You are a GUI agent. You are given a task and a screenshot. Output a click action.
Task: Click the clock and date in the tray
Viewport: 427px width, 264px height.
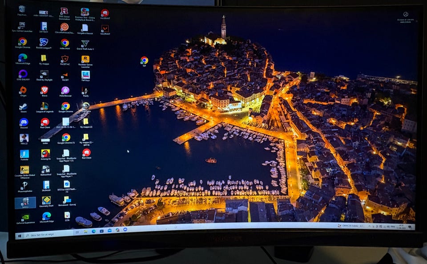click(x=401, y=227)
